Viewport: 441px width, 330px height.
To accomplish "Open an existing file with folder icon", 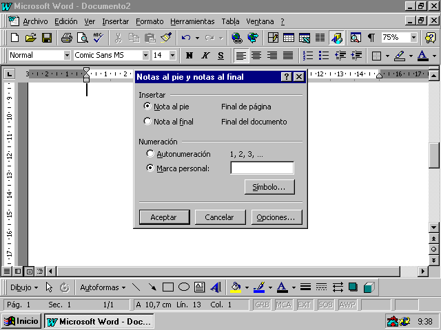I will 30,38.
